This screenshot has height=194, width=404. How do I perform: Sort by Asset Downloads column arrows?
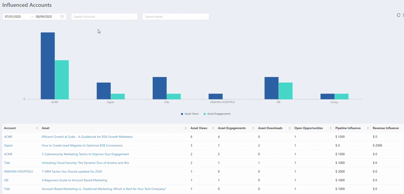tap(290, 128)
